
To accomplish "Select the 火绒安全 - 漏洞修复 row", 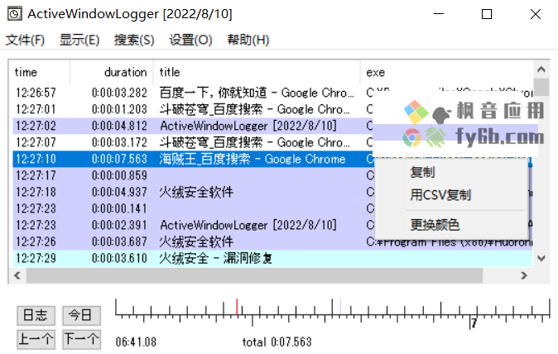I will (x=272, y=258).
